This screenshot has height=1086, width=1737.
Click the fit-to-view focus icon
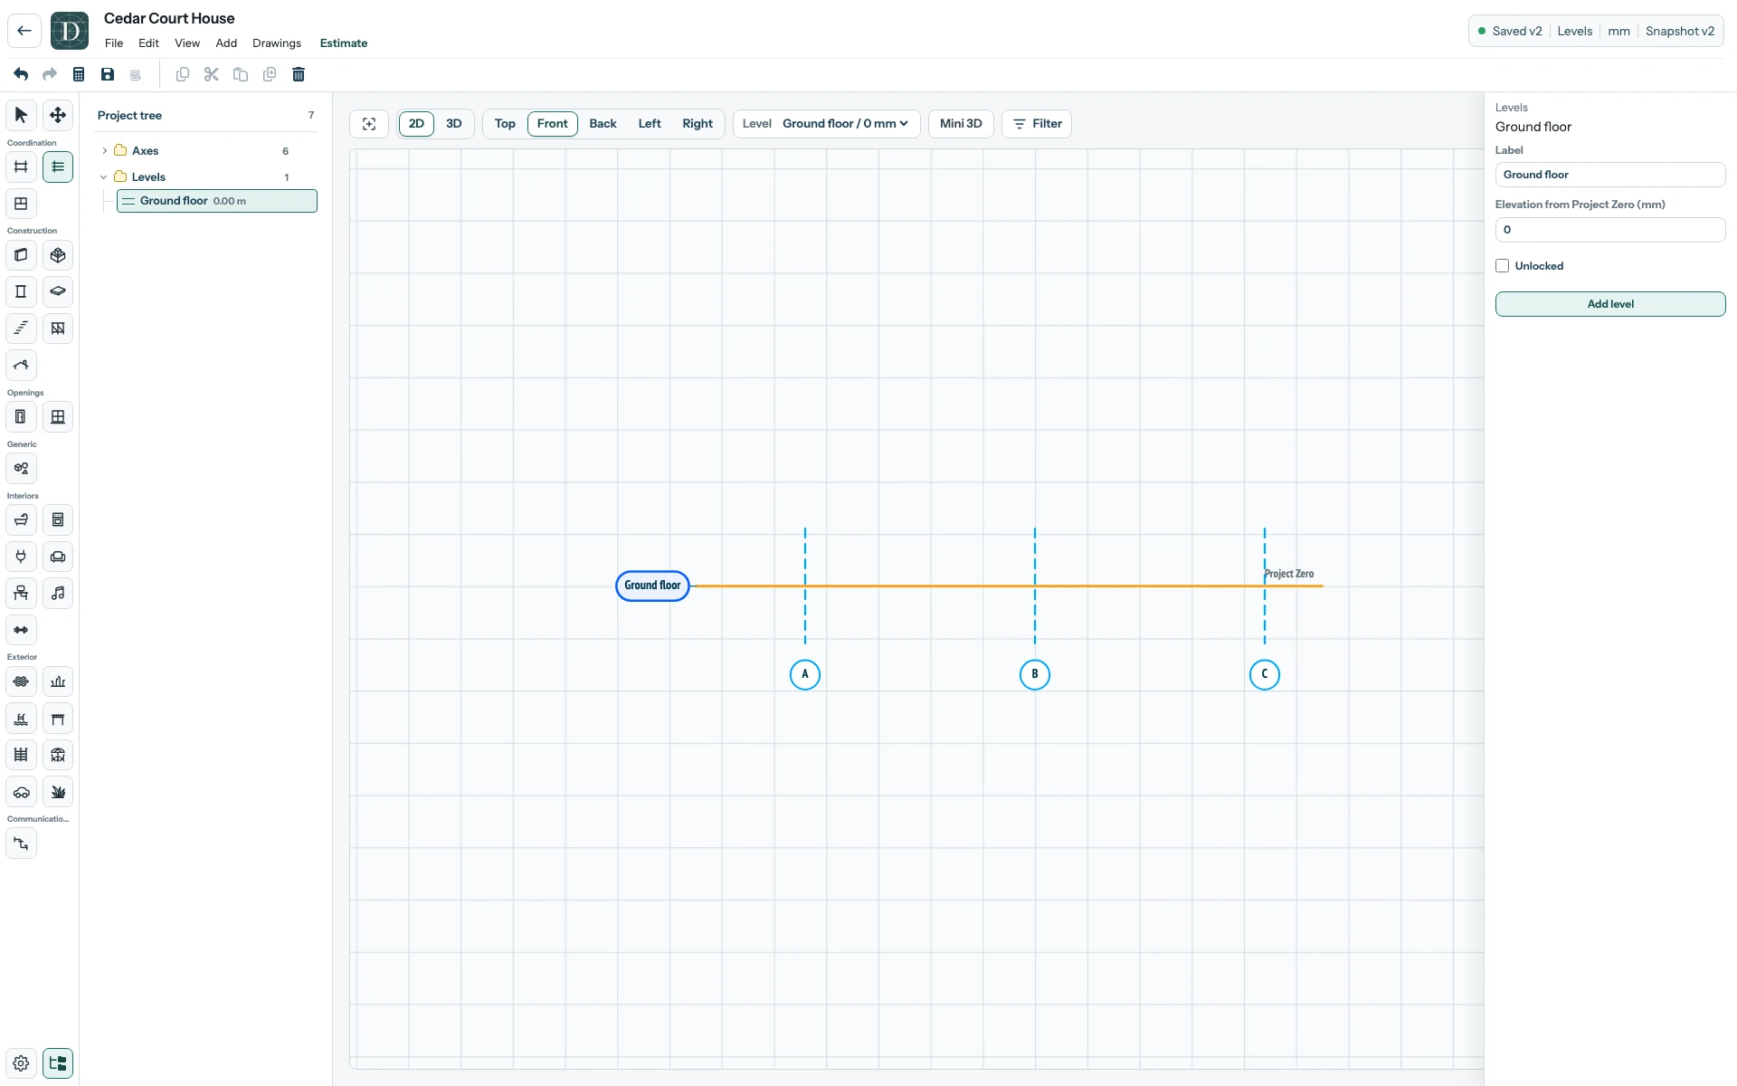tap(369, 124)
